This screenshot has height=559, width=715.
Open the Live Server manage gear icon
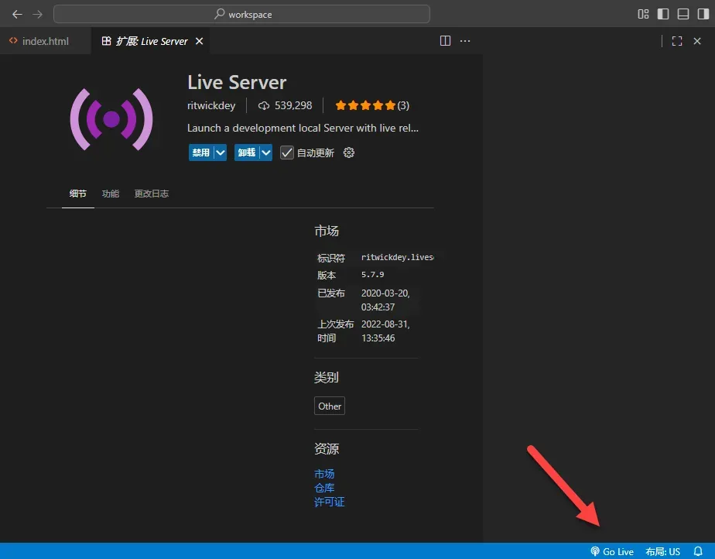(348, 153)
